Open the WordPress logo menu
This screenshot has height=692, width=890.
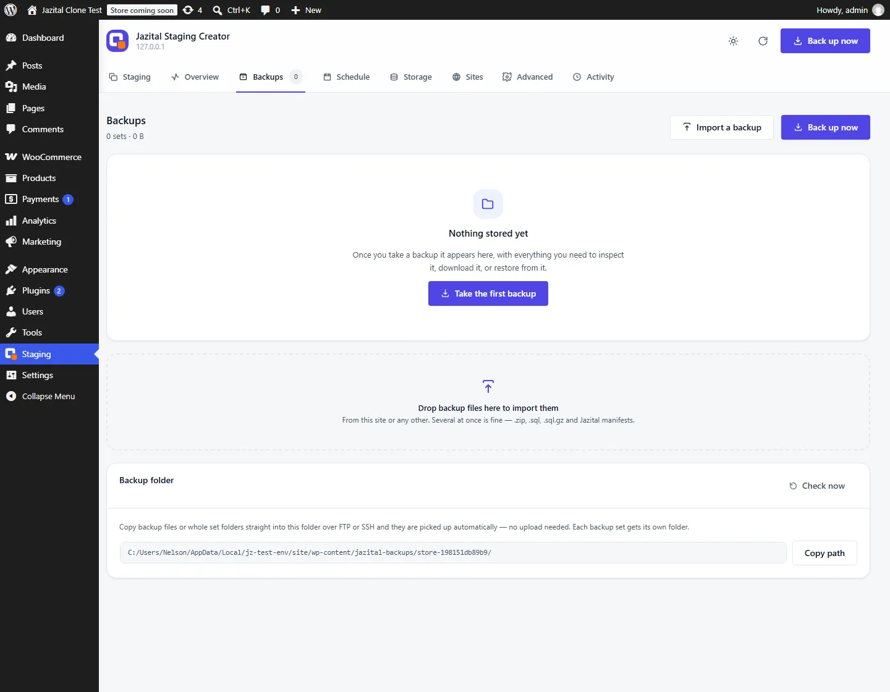point(11,10)
